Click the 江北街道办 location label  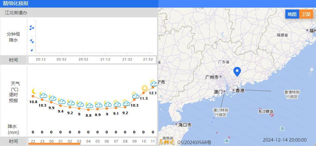[x=16, y=13]
